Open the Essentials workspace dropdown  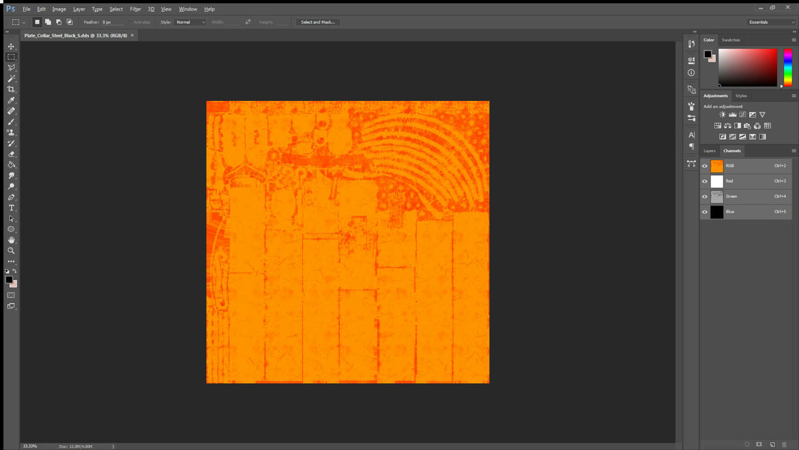pos(772,22)
